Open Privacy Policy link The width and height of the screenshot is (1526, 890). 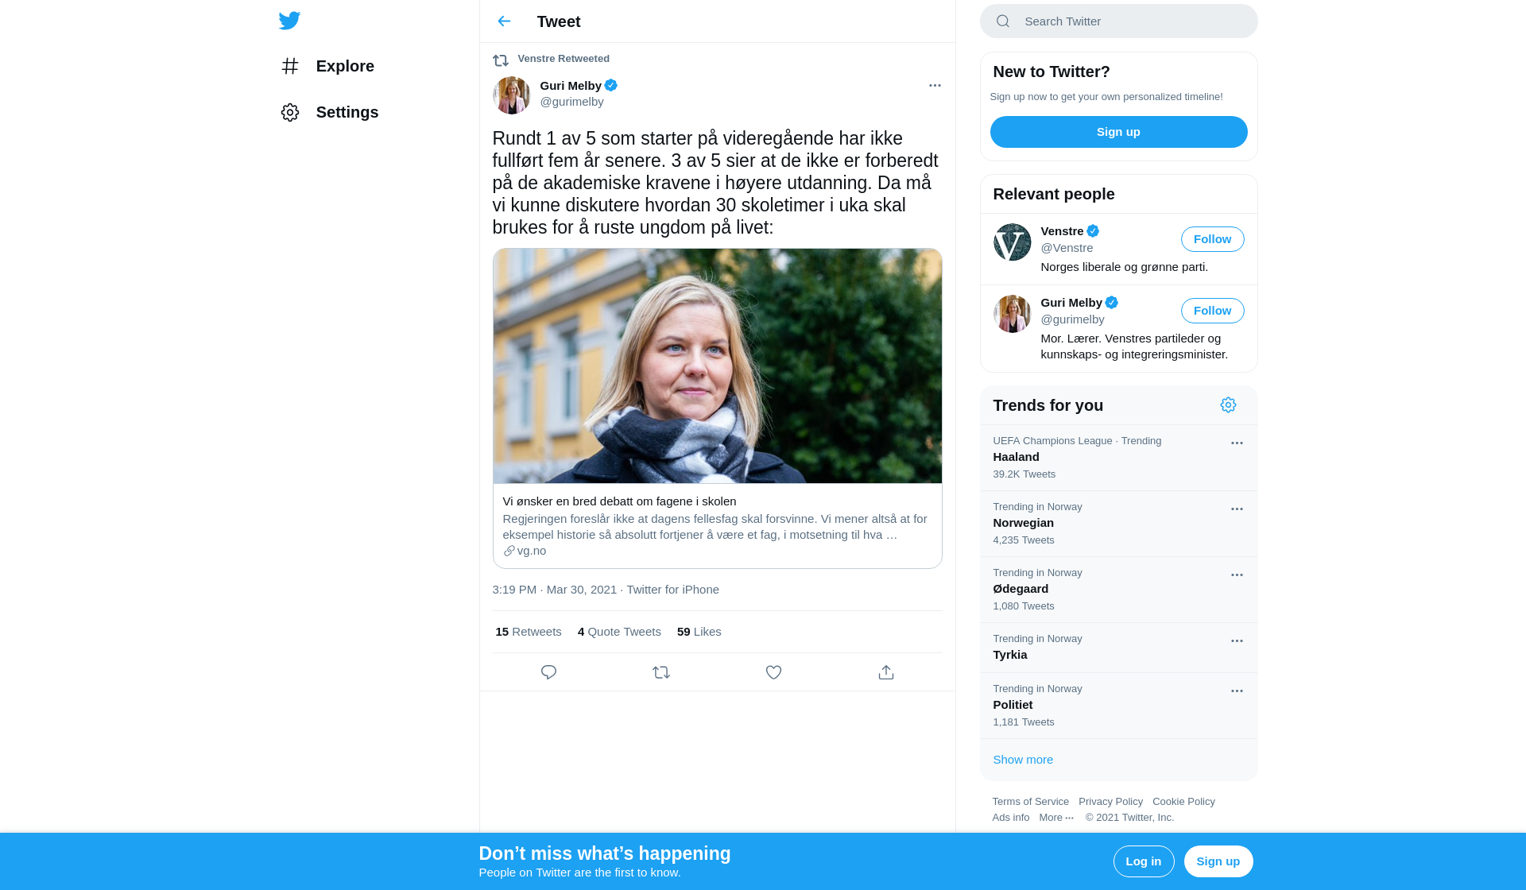[1110, 802]
